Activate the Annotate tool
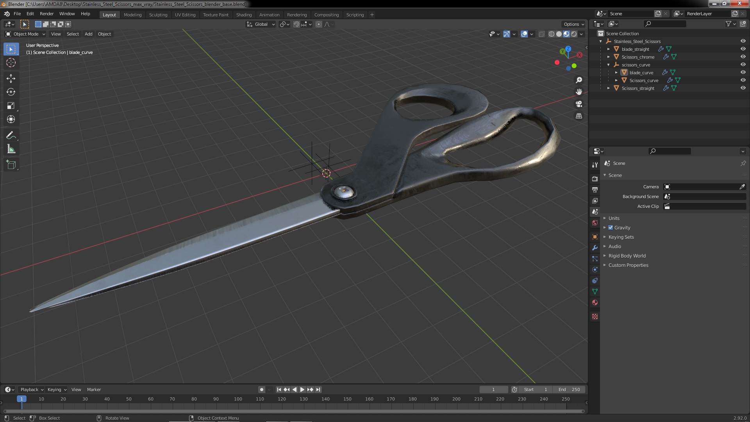 pos(11,136)
